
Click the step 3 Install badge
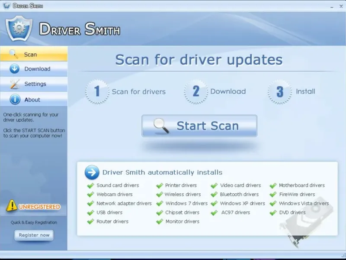coord(279,92)
